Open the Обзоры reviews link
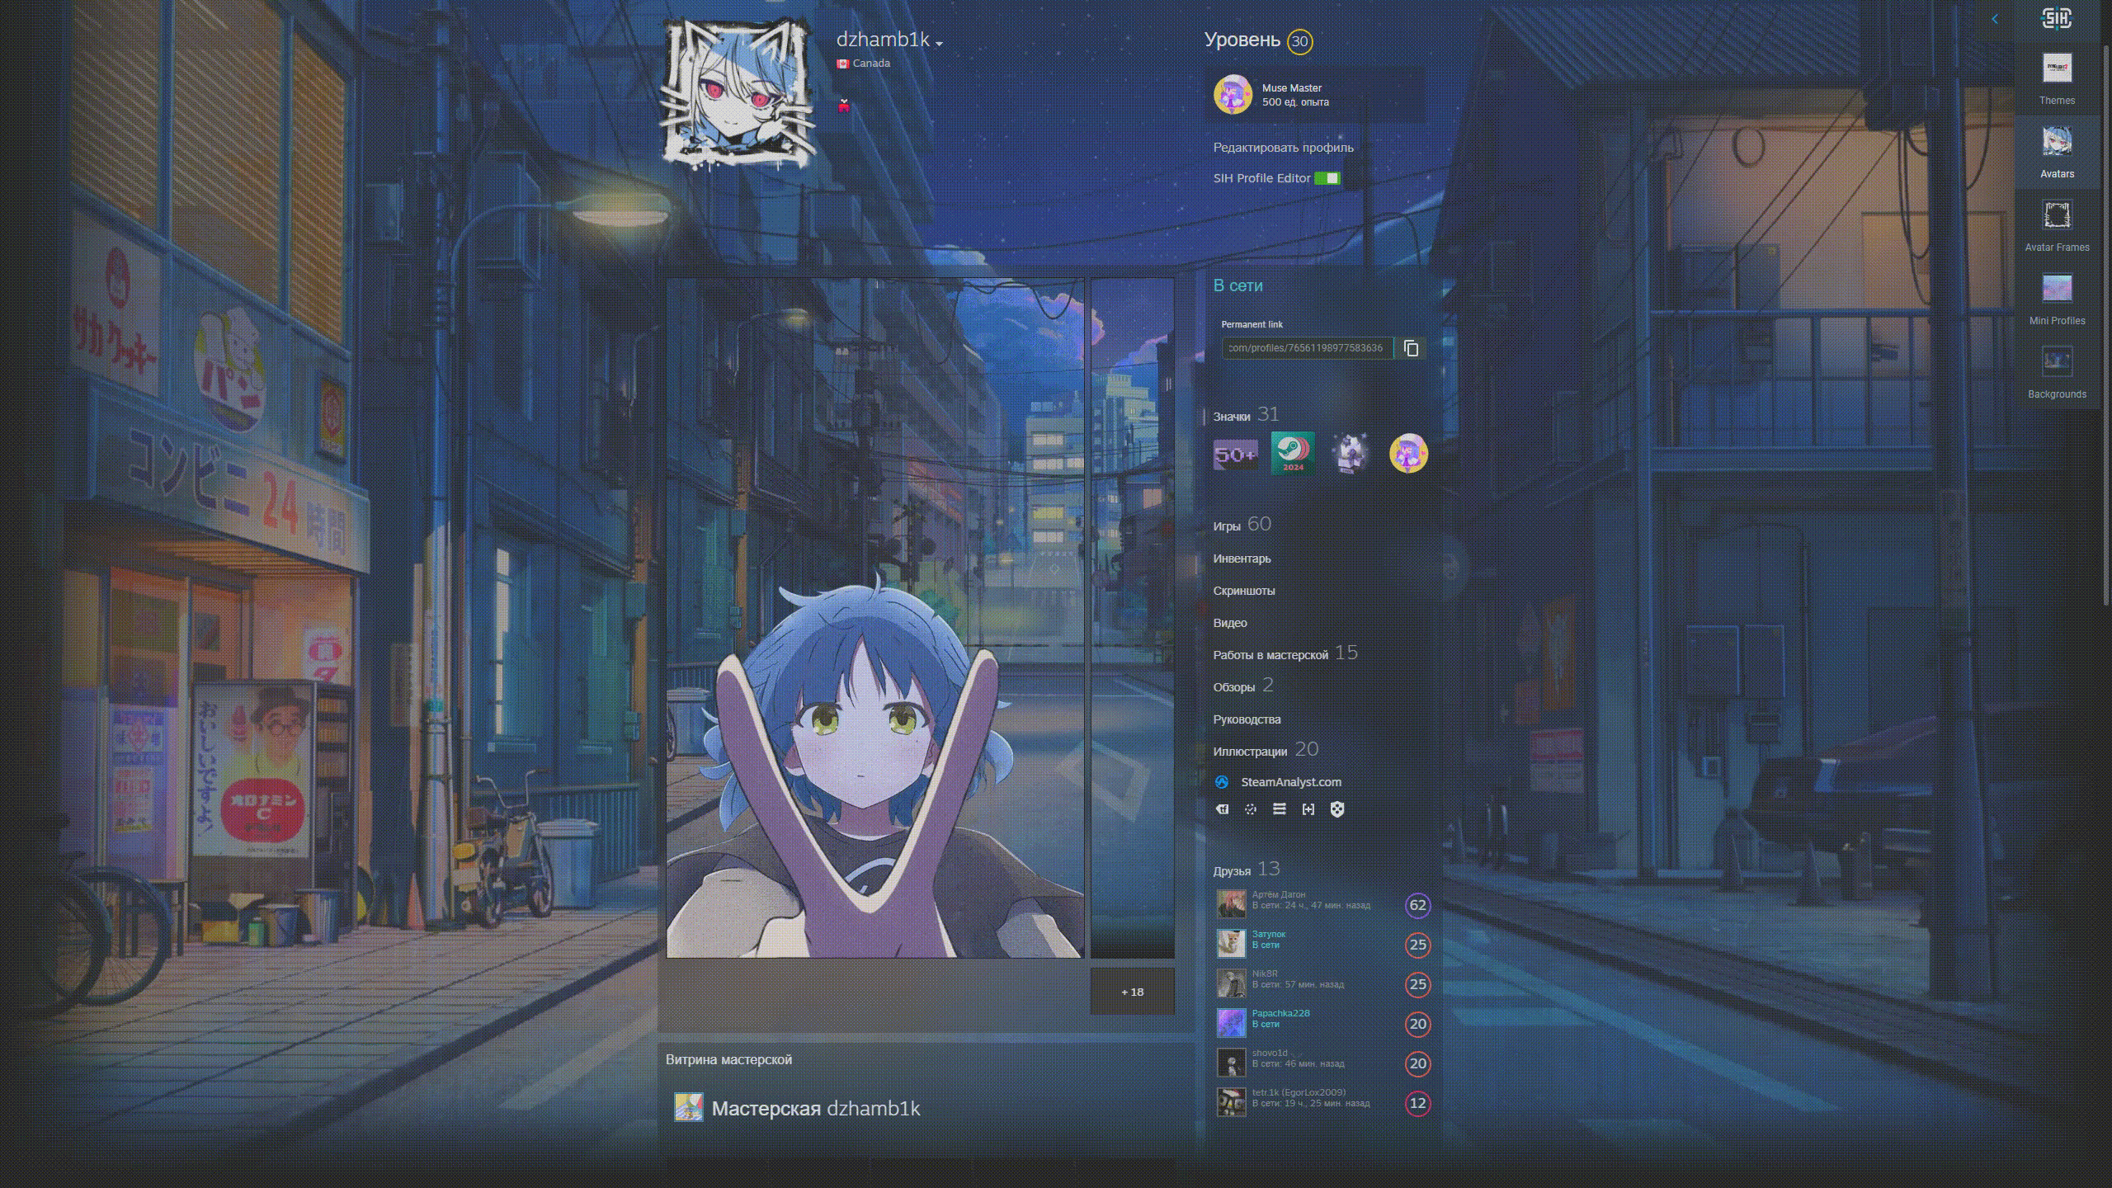 tap(1234, 687)
